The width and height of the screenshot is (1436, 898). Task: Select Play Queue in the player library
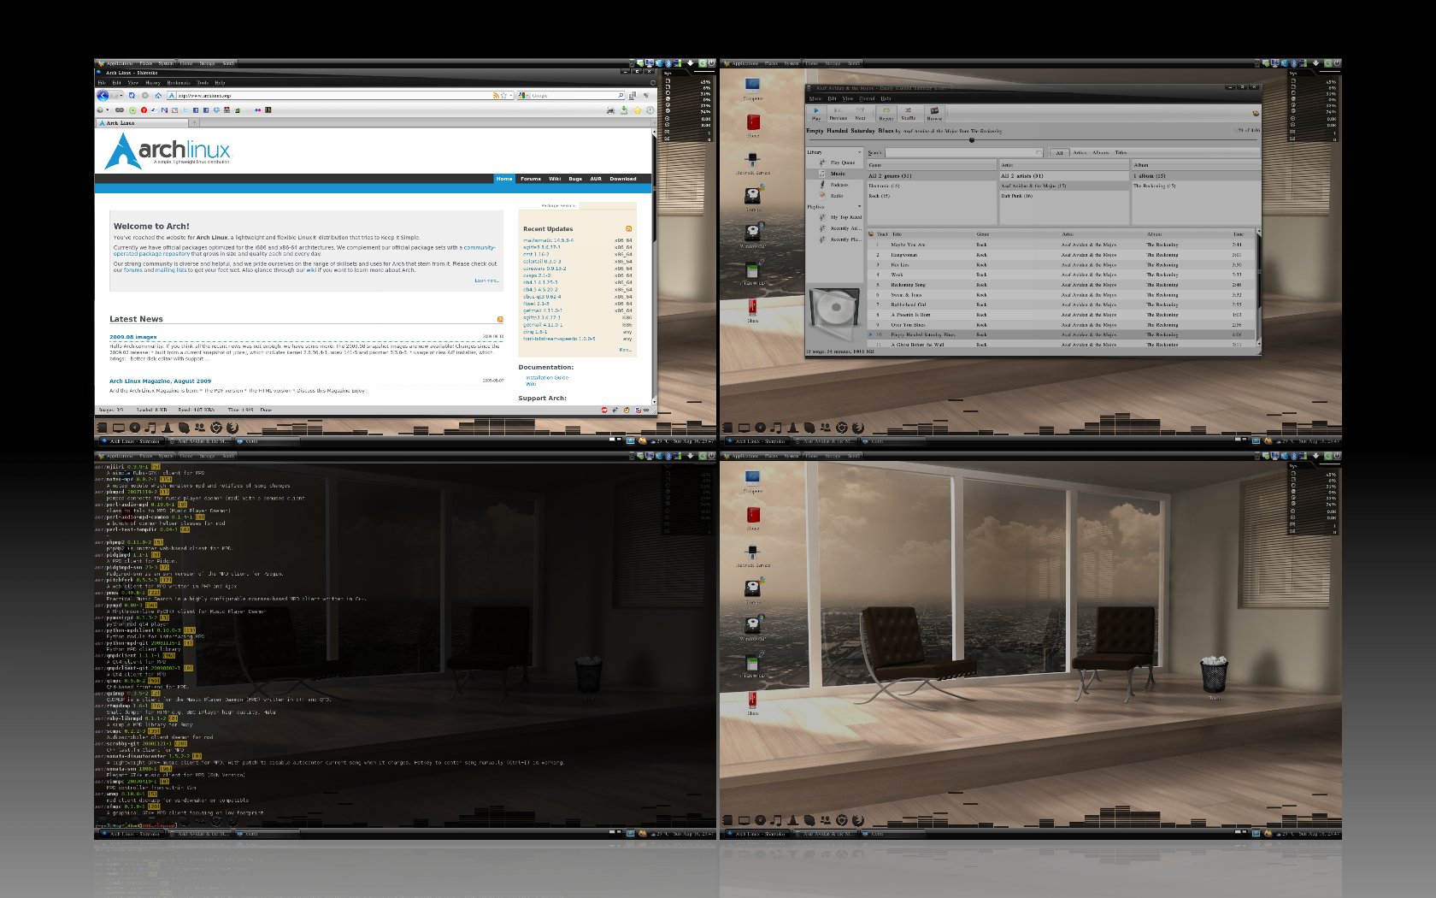[842, 162]
